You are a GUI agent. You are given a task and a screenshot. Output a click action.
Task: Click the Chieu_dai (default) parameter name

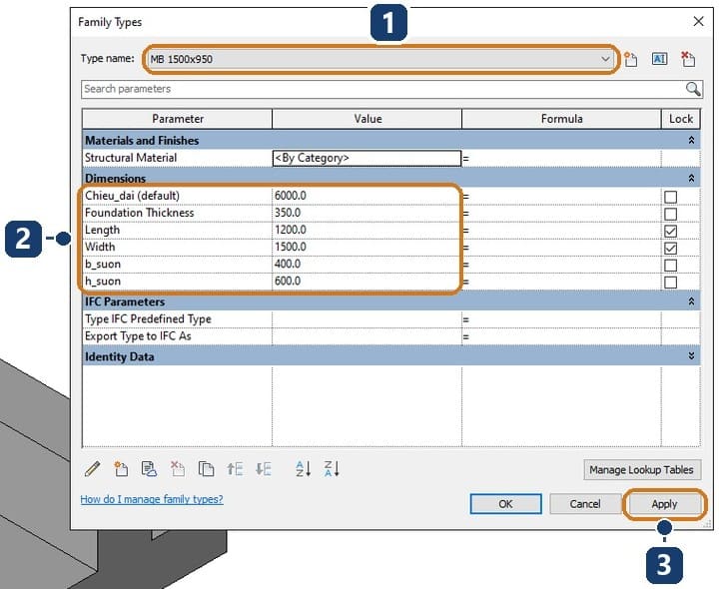pyautogui.click(x=132, y=196)
